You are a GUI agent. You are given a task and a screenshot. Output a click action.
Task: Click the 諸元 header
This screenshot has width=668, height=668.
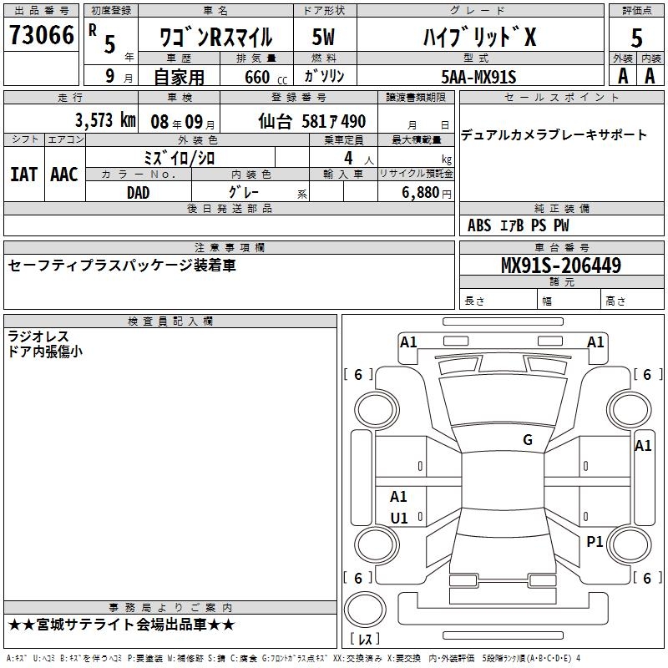561,282
